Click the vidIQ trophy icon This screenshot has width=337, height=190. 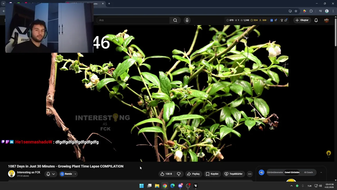(282, 20)
